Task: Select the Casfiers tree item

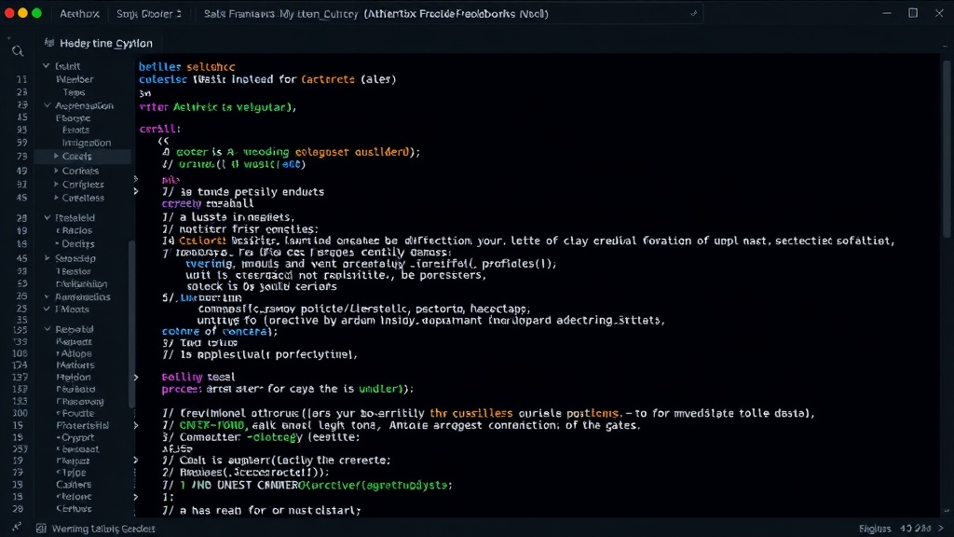Action: point(74,485)
